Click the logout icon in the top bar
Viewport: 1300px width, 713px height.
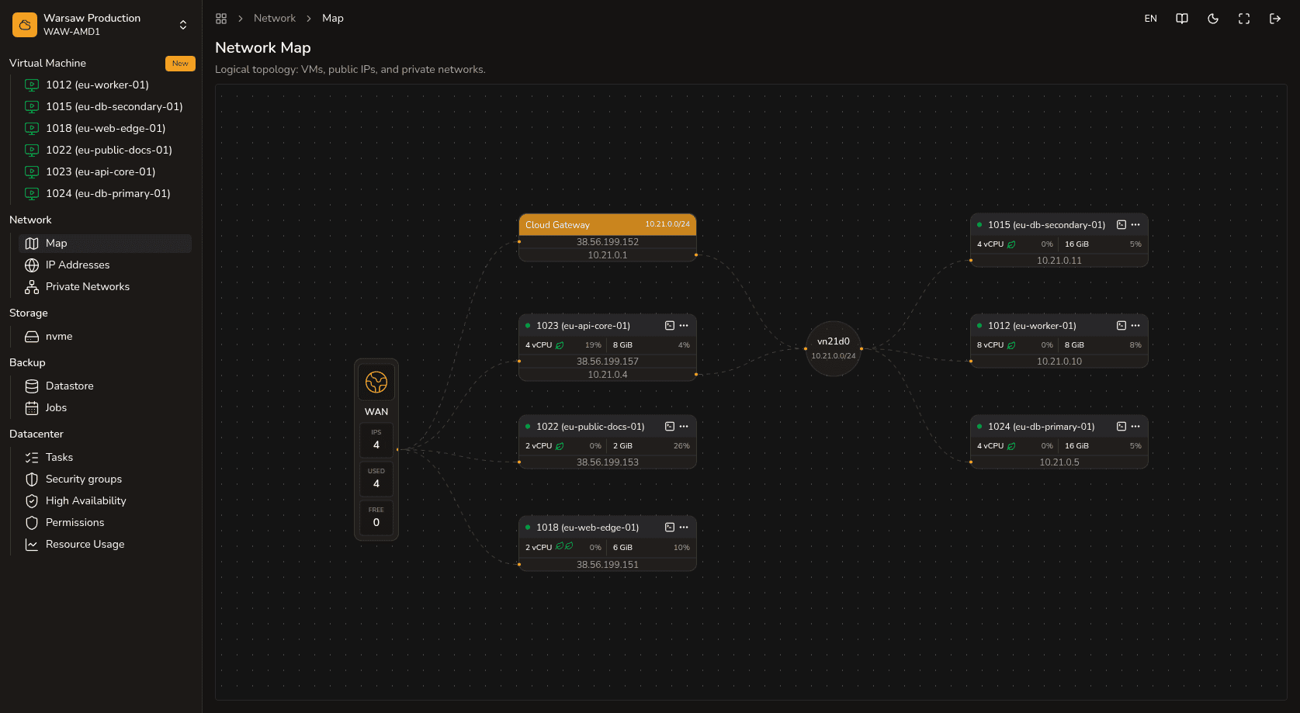coord(1275,19)
